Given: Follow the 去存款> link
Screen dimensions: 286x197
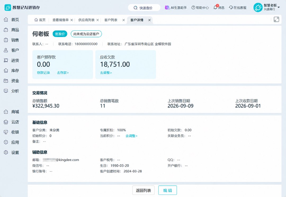Looking at the screenshot, I should [x=63, y=73].
